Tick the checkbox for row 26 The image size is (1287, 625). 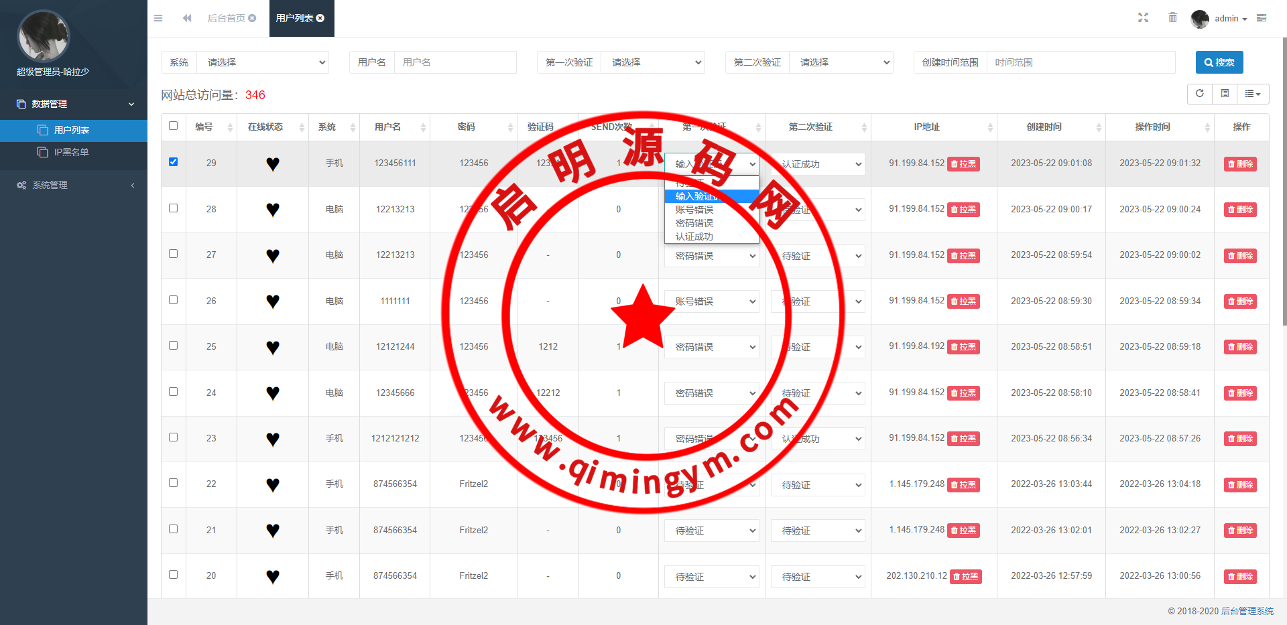point(173,300)
